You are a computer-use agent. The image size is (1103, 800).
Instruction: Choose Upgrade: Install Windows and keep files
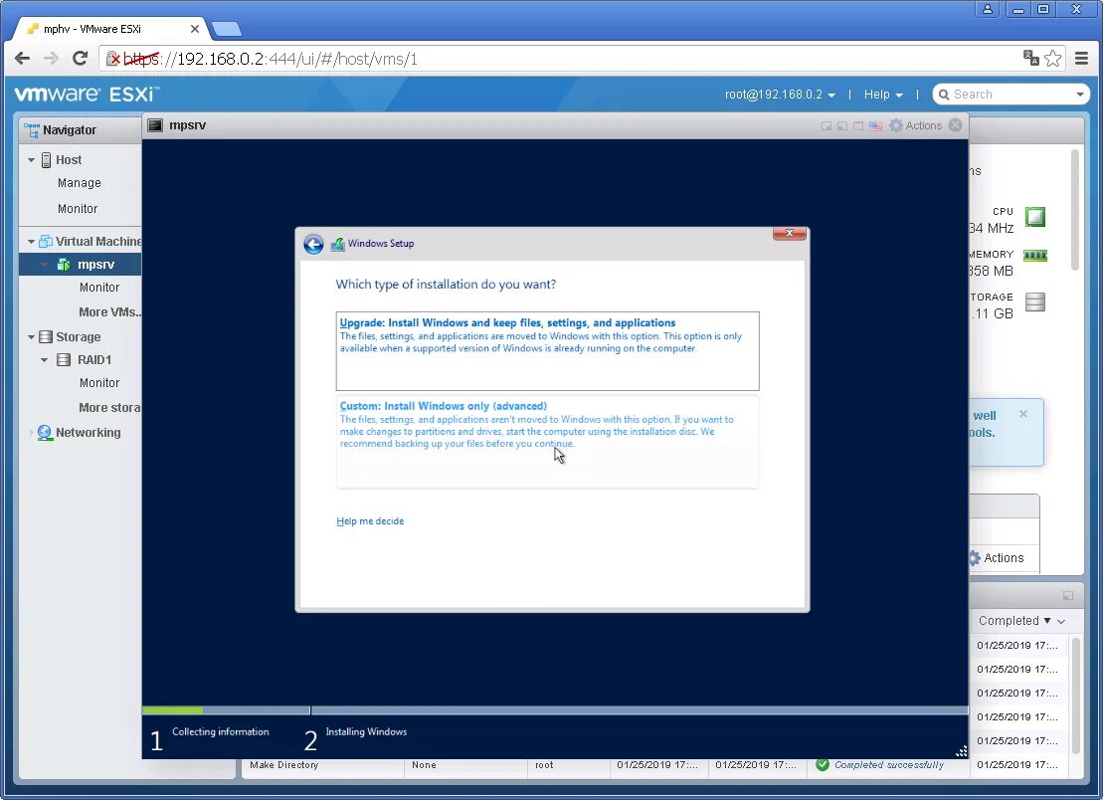[x=547, y=350]
